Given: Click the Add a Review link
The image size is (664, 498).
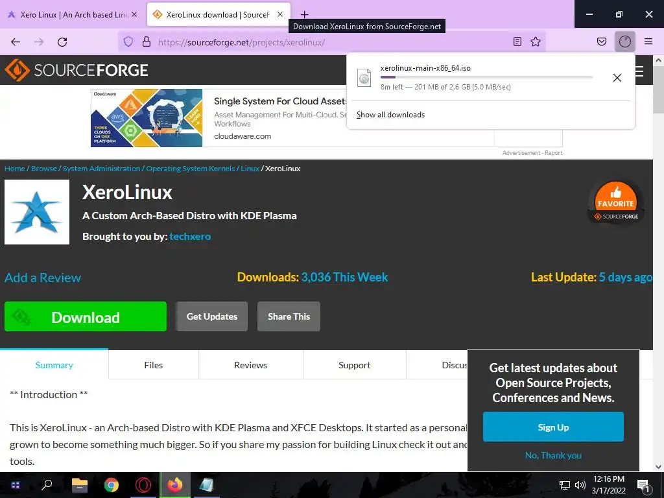Looking at the screenshot, I should pos(43,278).
